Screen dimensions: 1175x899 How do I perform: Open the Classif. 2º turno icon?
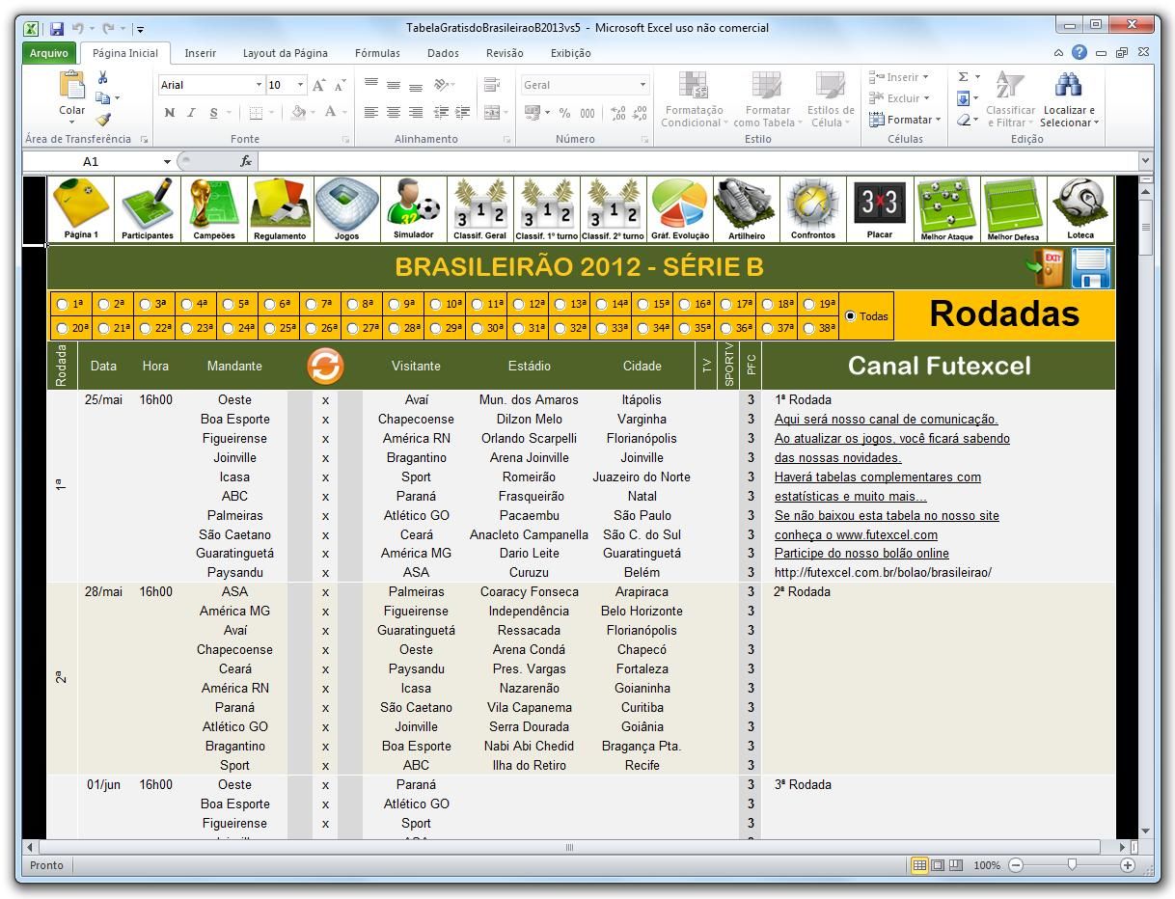[x=613, y=209]
